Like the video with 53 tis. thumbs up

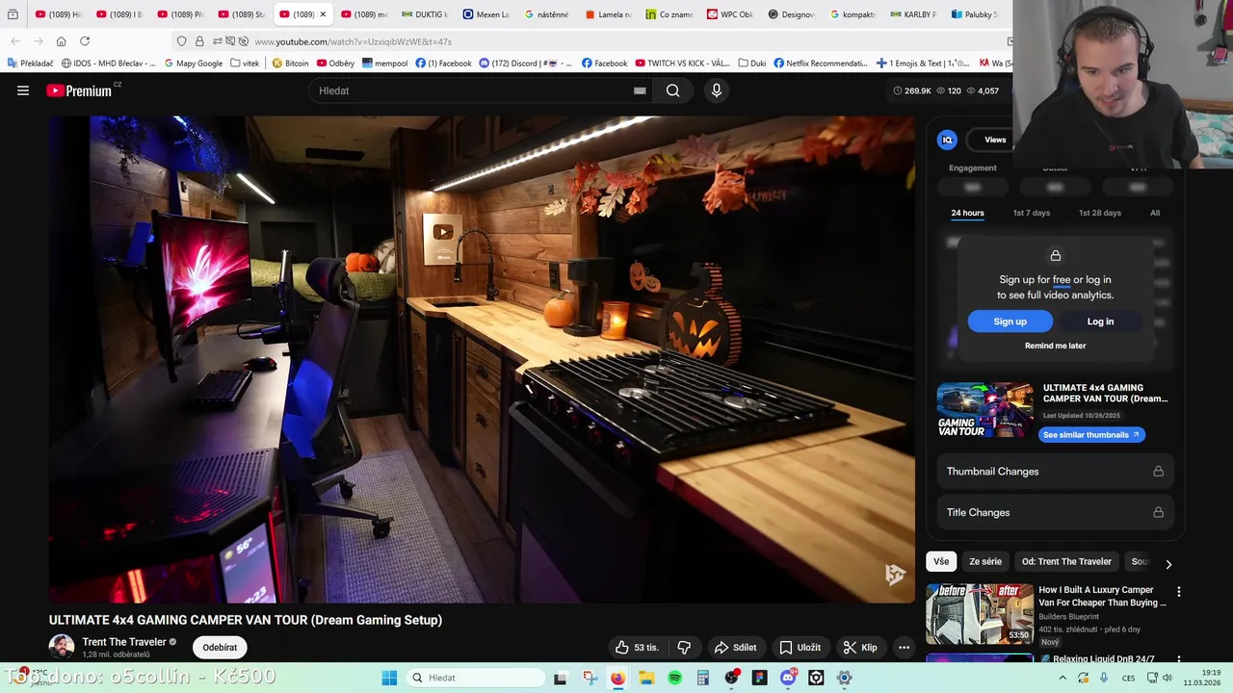[x=637, y=648]
